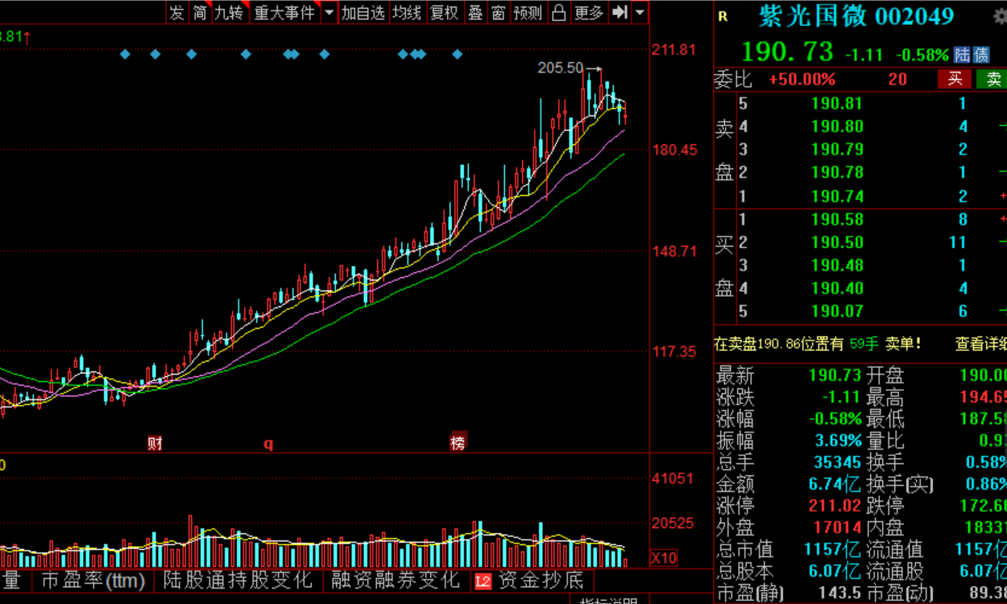Select sell level 4 price 190.80
Screen dimensions: 1007x604
(x=837, y=126)
